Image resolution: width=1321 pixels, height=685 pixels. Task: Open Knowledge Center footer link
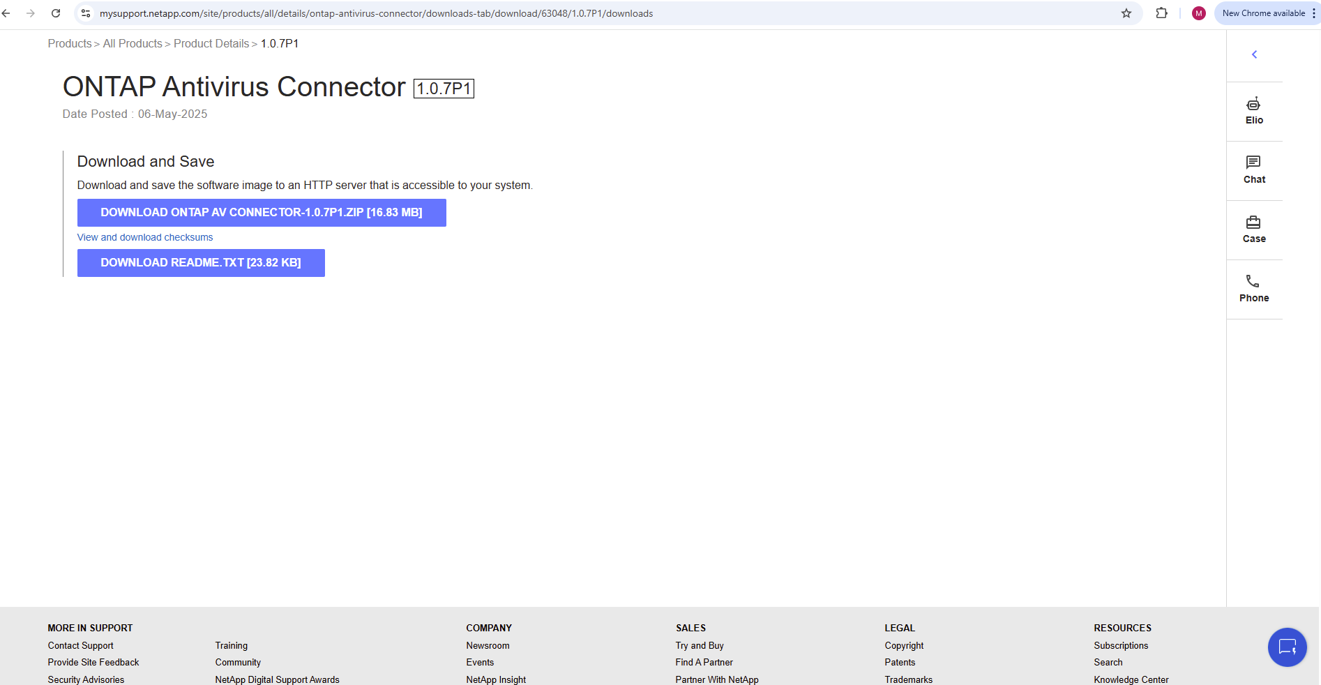(1131, 679)
